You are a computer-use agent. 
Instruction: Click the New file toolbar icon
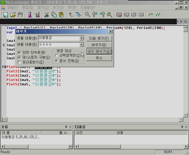click(x=5, y=15)
